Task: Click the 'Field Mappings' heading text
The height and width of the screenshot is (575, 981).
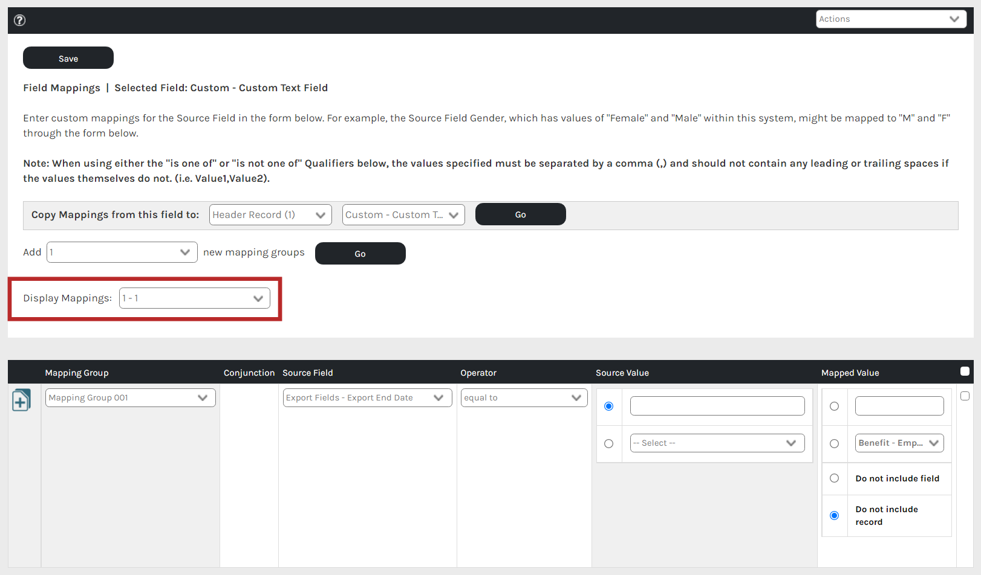Action: pyautogui.click(x=62, y=88)
